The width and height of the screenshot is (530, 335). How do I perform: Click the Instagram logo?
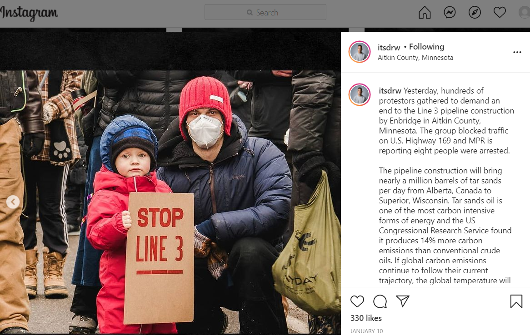[29, 13]
